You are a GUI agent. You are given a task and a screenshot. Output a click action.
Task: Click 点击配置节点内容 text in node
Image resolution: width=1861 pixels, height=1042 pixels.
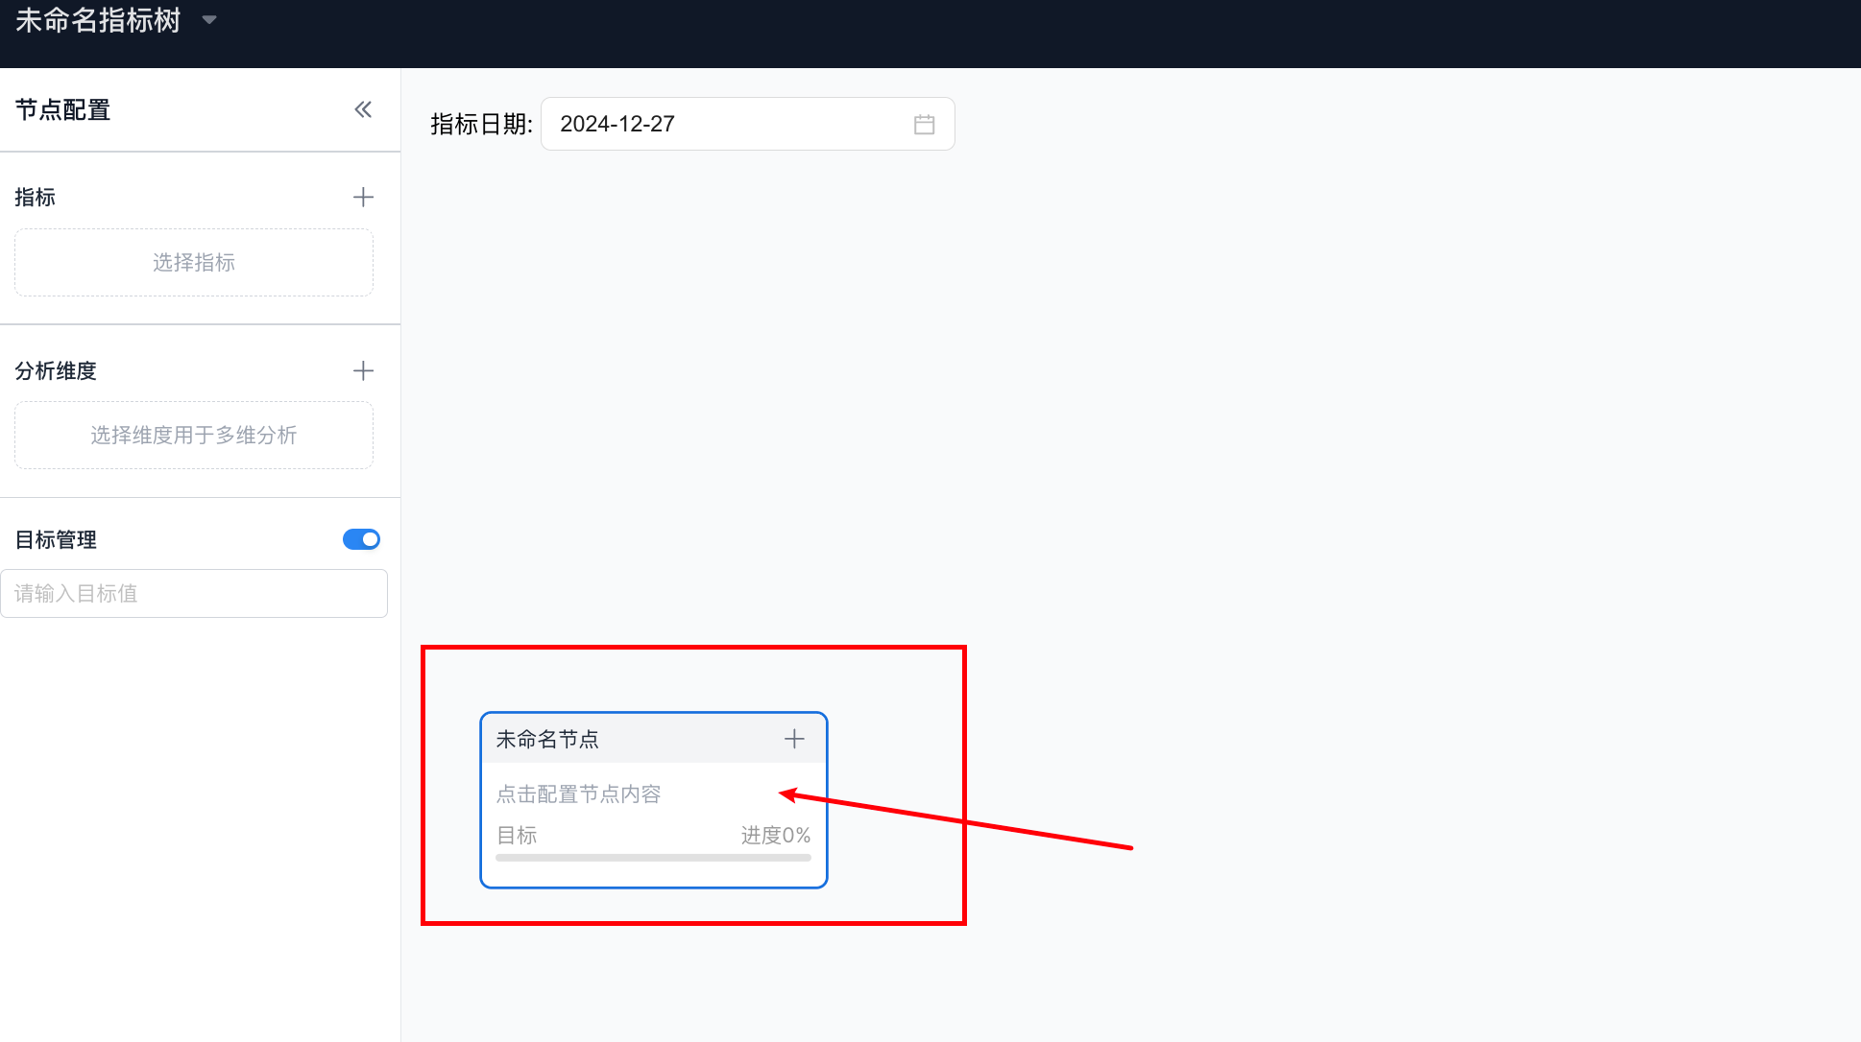[578, 794]
